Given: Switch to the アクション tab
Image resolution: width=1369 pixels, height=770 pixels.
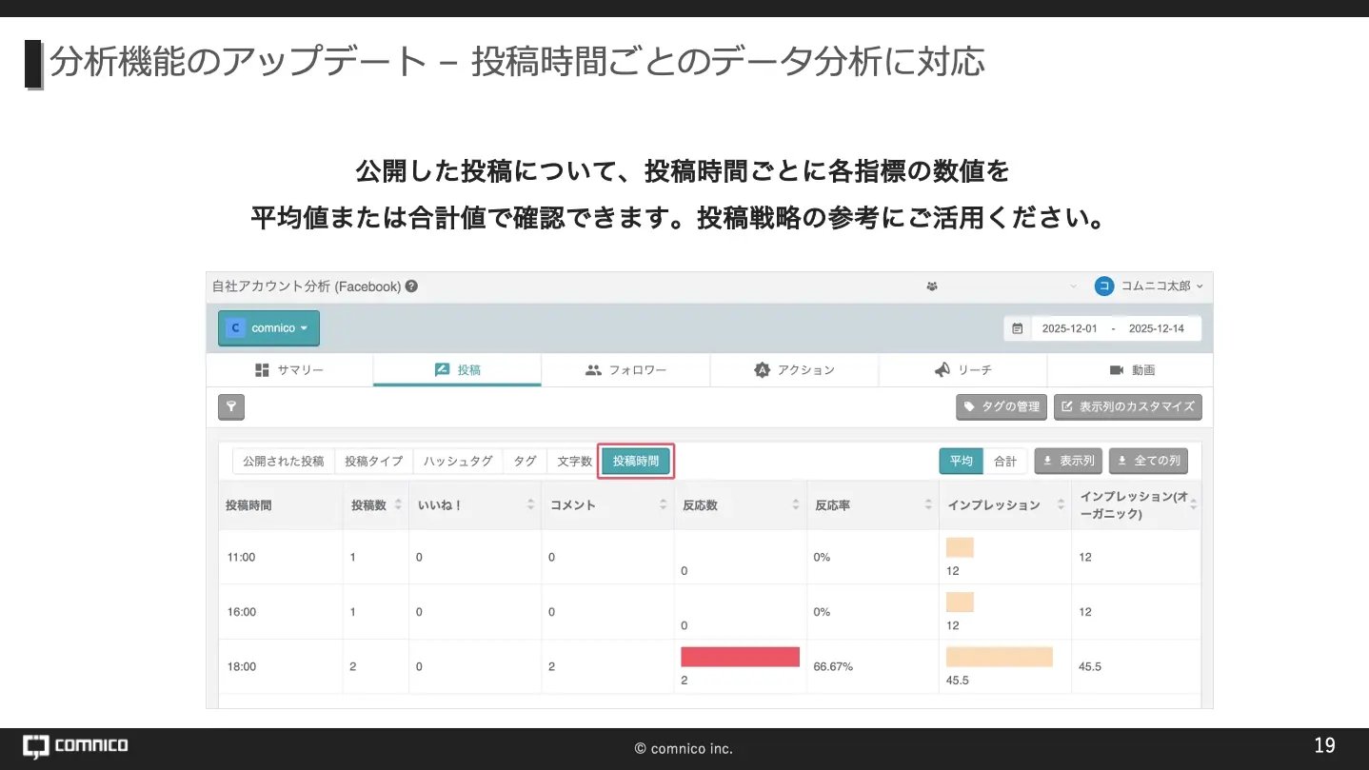Looking at the screenshot, I should click(794, 370).
